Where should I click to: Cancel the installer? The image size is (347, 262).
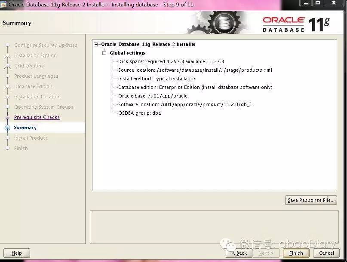(326, 253)
